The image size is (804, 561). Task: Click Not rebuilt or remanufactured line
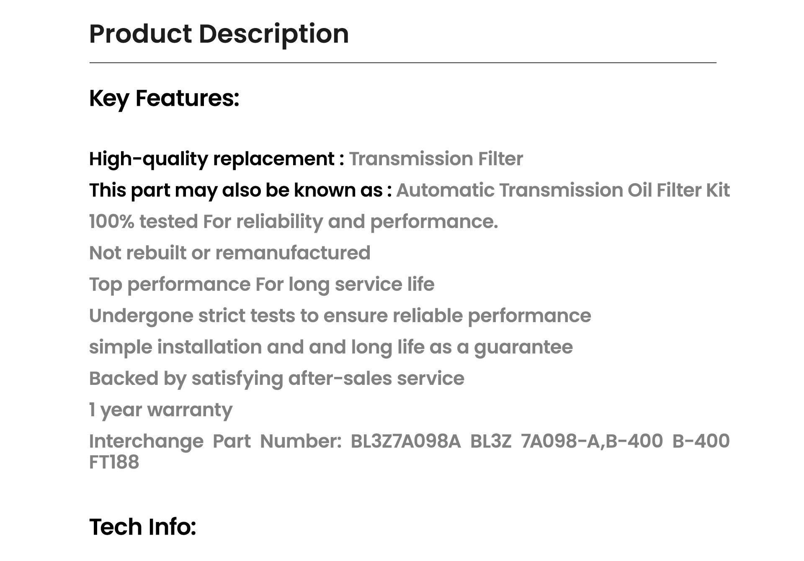tap(230, 253)
